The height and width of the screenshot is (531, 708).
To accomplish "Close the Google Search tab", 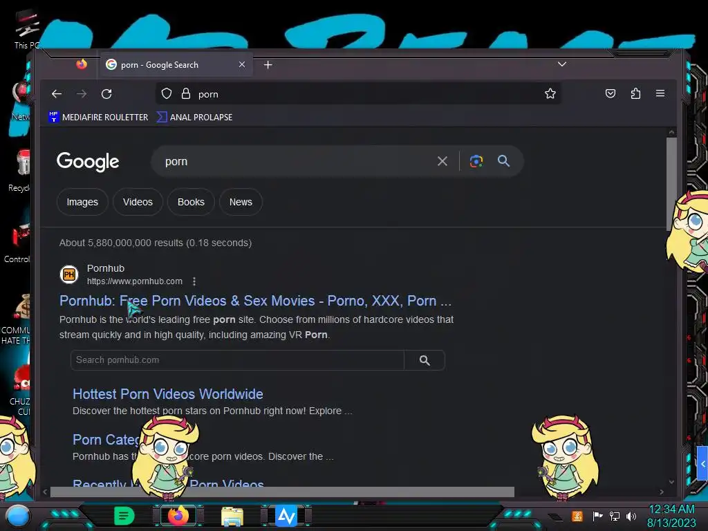I will (242, 64).
